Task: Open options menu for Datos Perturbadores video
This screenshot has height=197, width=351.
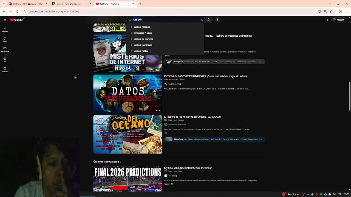Action: pyautogui.click(x=262, y=76)
